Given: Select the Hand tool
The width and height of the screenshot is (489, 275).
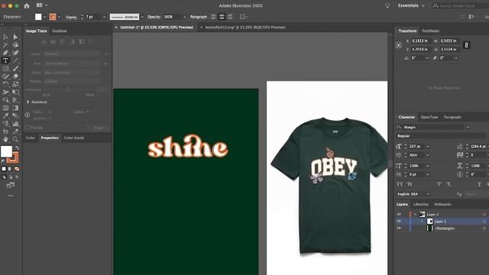Looking at the screenshot, I should tap(5, 139).
